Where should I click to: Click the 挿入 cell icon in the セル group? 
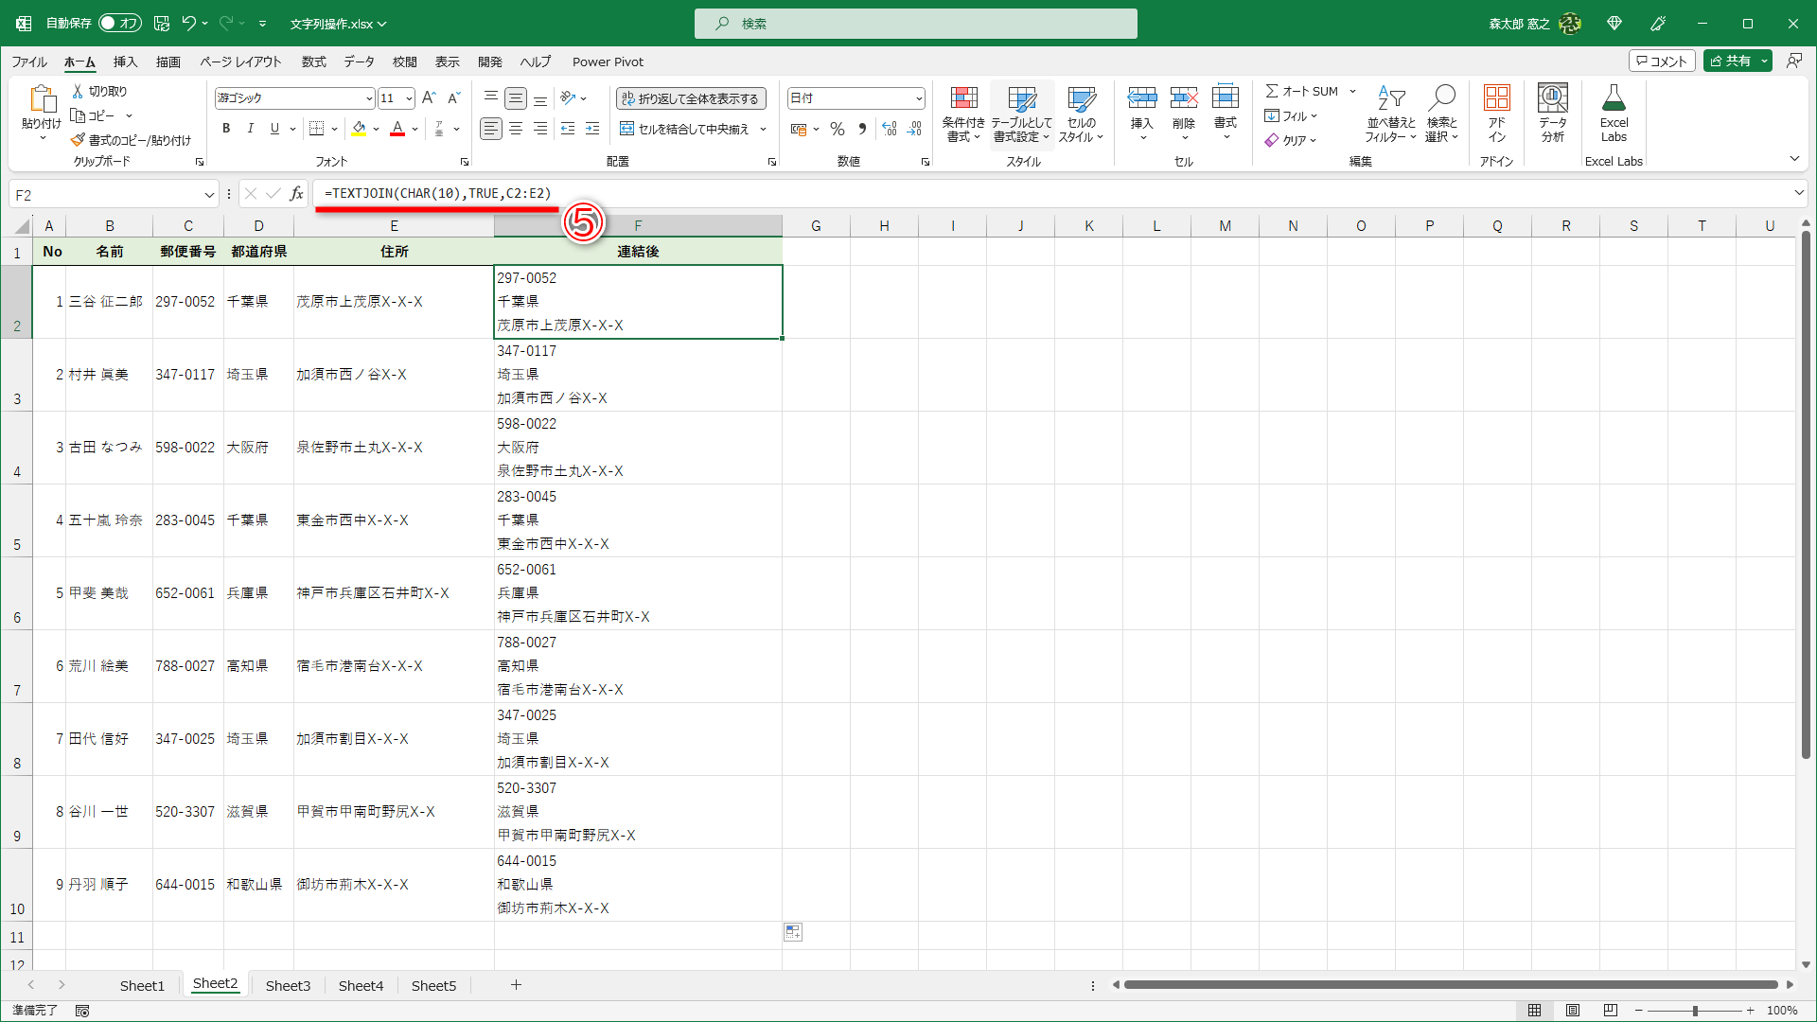[1142, 112]
